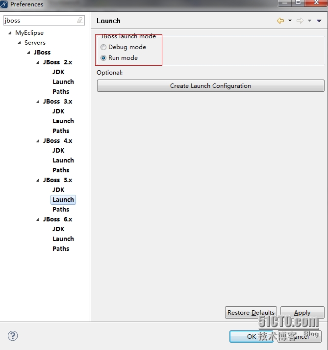The image size is (328, 350).
Task: Select the JBoss 4.x label
Action: (x=57, y=141)
